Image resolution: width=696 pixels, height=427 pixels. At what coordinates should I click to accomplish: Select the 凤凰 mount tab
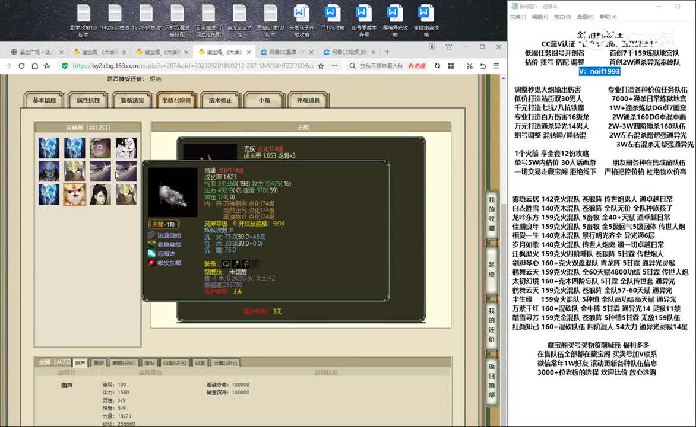point(200,363)
